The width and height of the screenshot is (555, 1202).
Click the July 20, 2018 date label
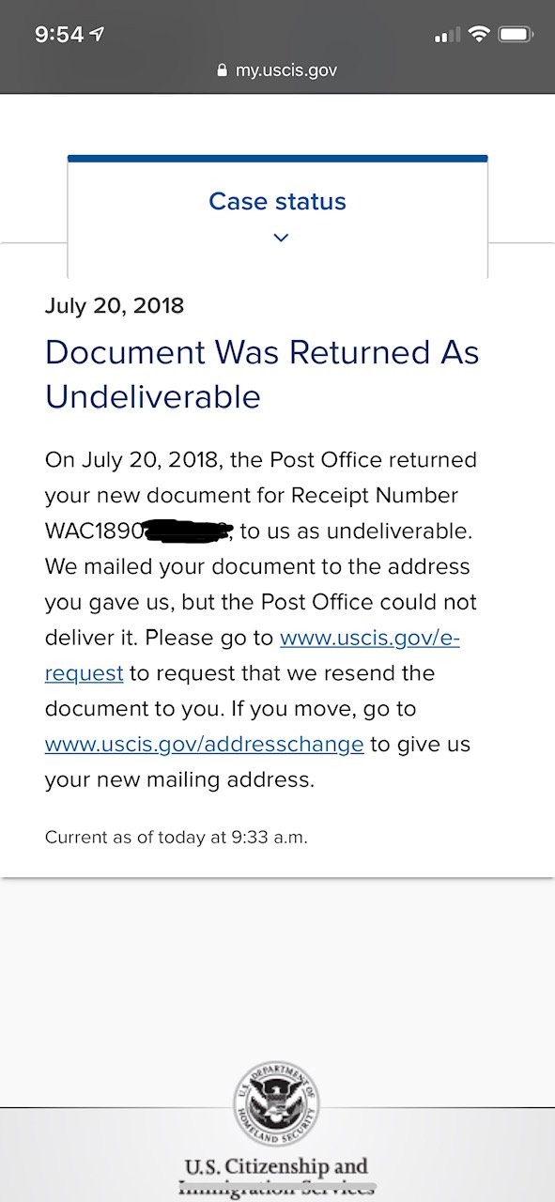point(115,305)
